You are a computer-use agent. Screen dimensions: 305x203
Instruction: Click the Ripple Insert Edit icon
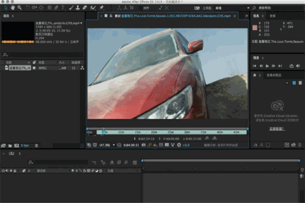207,139
